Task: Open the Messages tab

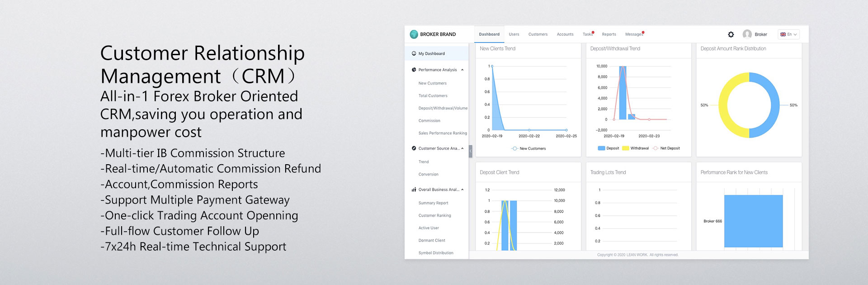Action: coord(634,34)
